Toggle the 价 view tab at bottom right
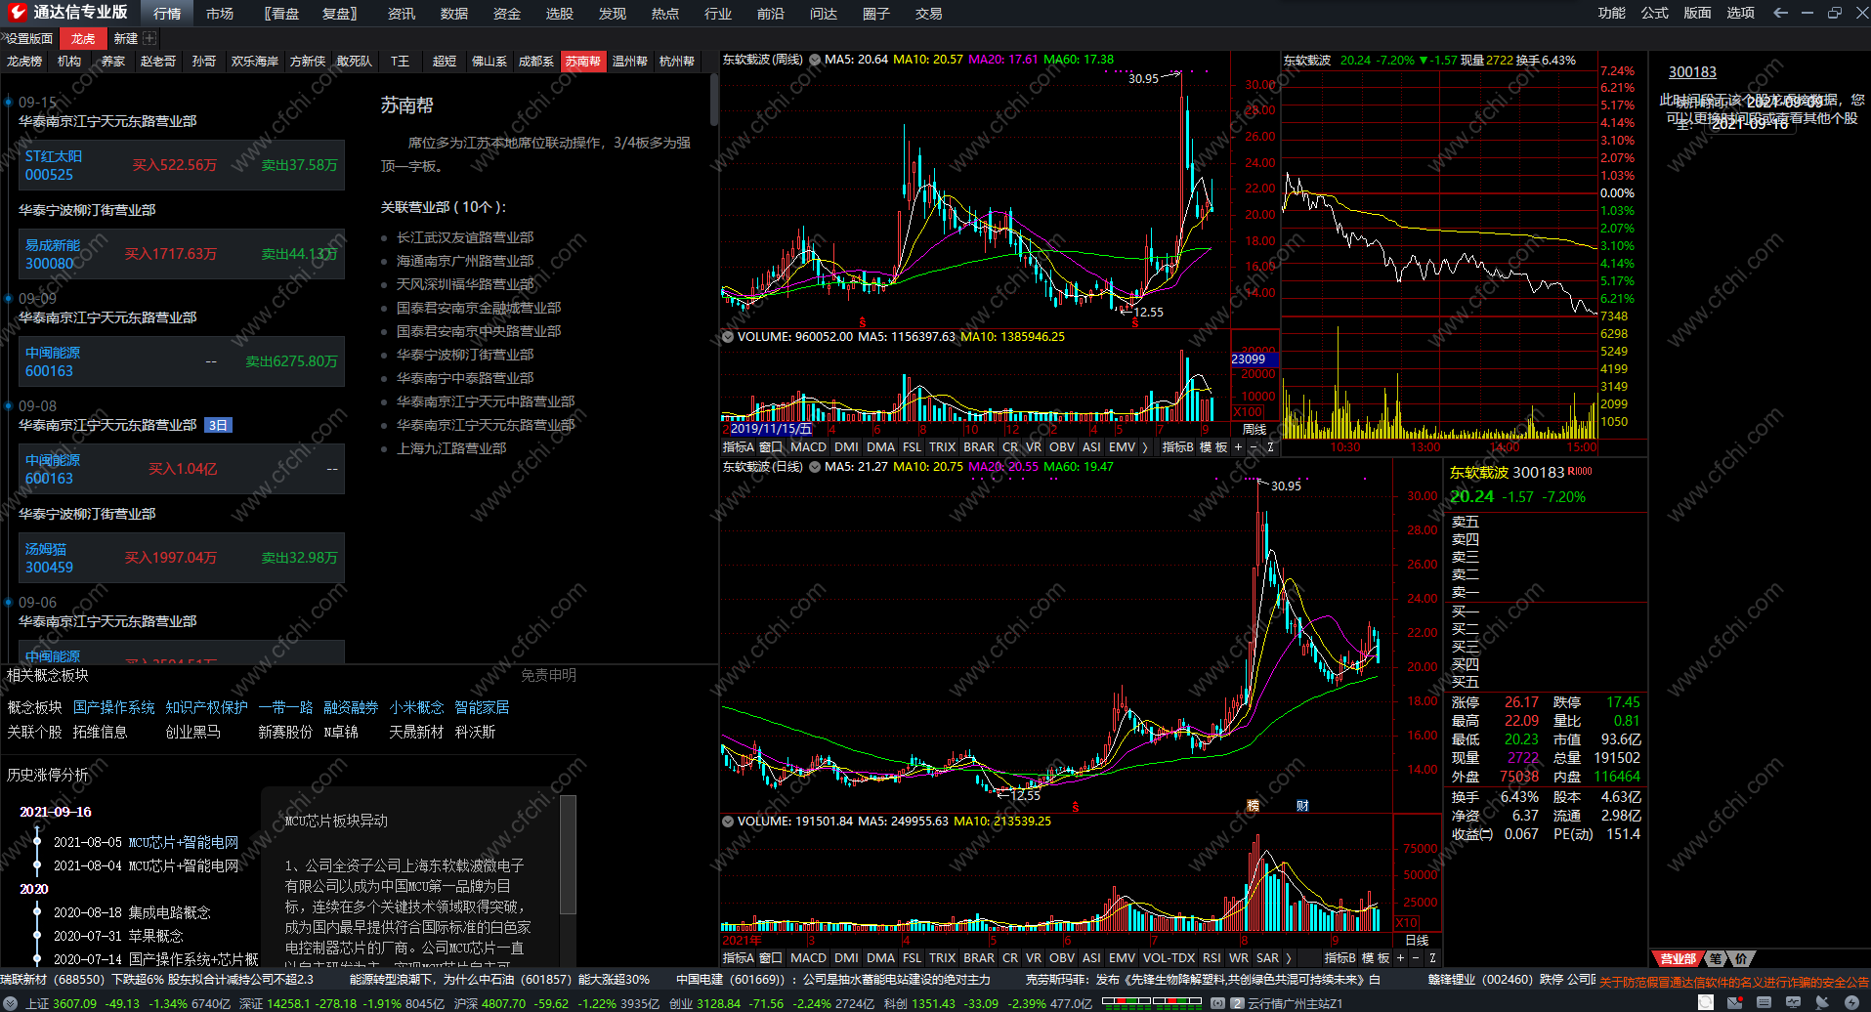The image size is (1871, 1012). pyautogui.click(x=1742, y=958)
